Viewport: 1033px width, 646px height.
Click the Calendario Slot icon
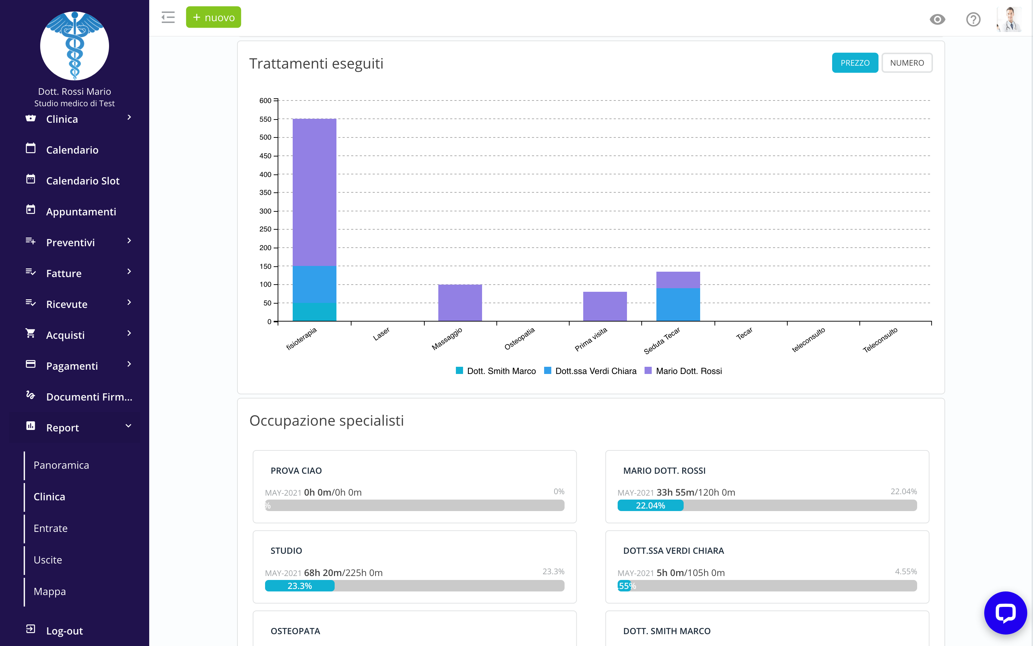[x=31, y=179]
